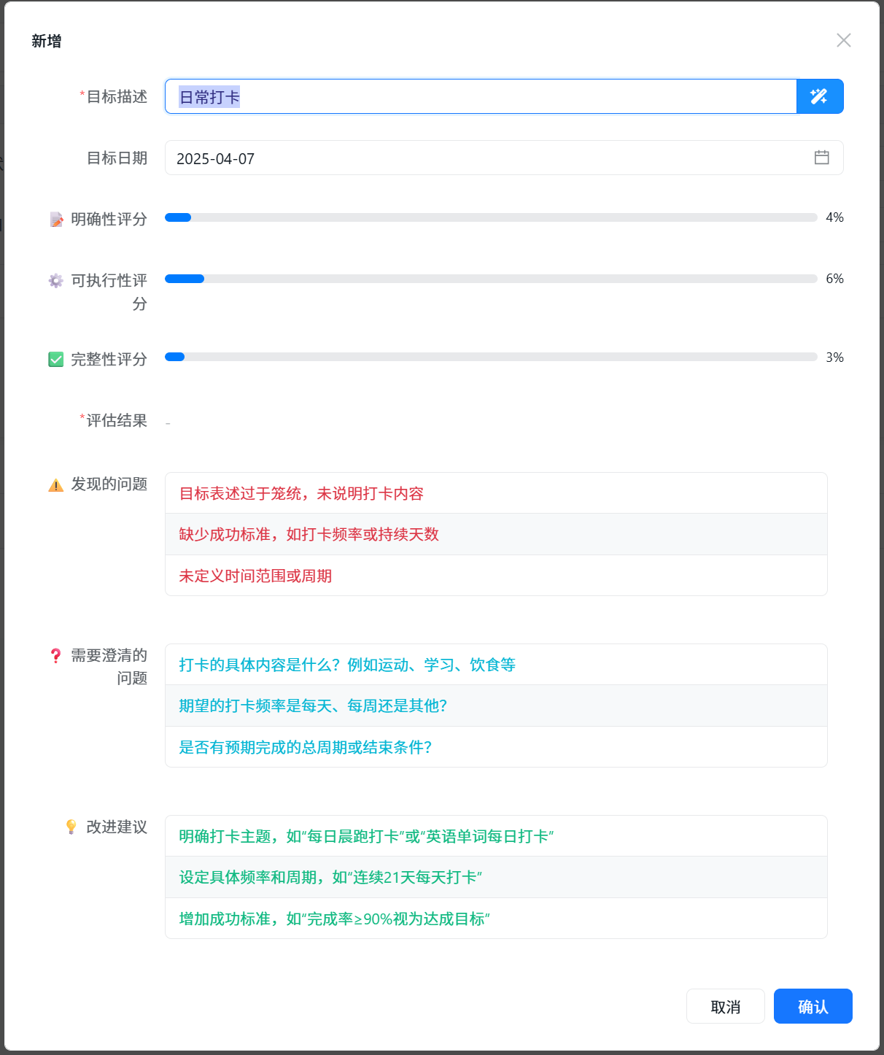Click the 明确性评分 document icon
The height and width of the screenshot is (1055, 884).
tap(56, 219)
